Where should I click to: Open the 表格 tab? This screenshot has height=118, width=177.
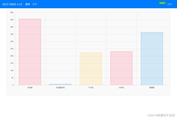click(34, 4)
